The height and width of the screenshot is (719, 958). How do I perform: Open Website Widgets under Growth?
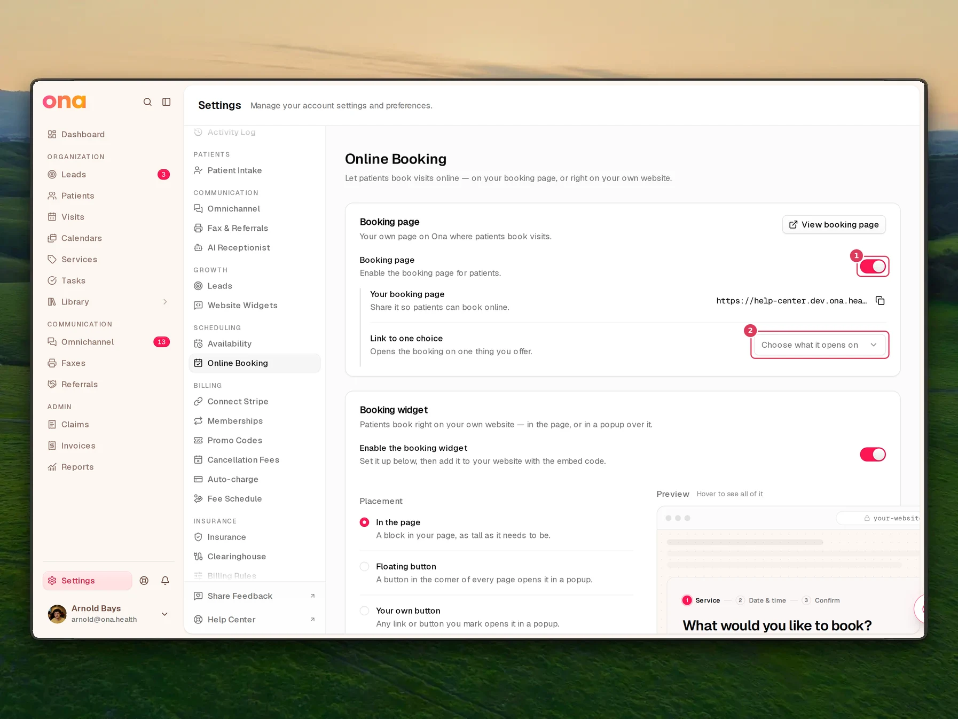click(255, 306)
